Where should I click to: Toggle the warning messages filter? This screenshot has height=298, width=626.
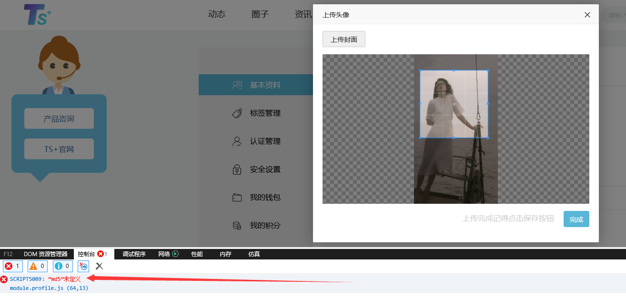tap(37, 266)
